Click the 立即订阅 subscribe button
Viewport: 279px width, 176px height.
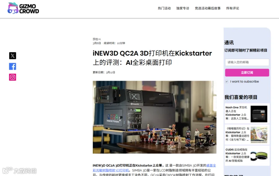click(247, 73)
